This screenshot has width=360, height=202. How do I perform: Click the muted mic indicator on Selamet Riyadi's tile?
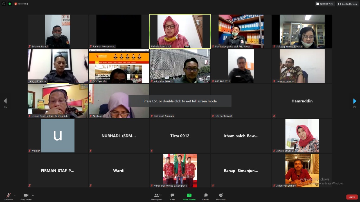29,46
